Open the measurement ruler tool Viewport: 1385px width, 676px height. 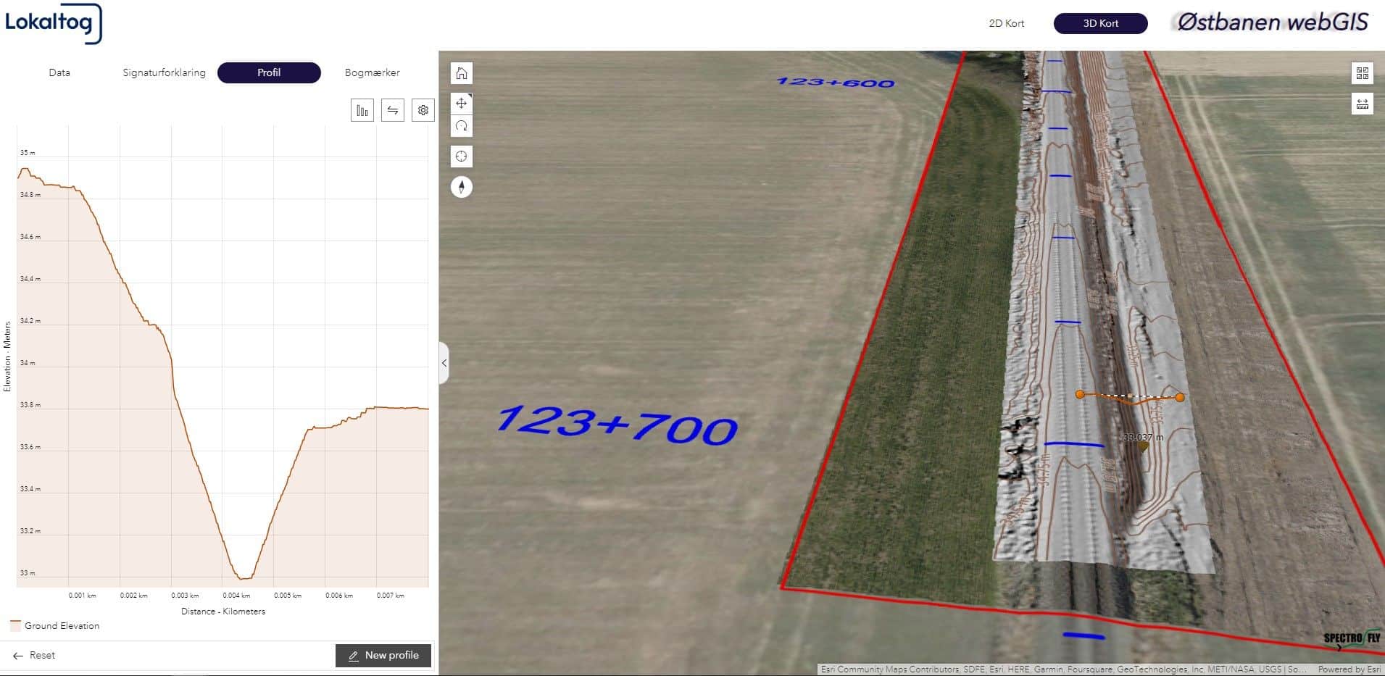click(x=1362, y=104)
